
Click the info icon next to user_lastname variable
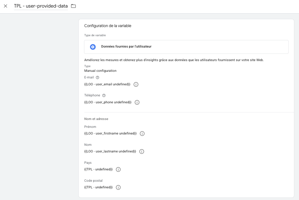142,151
